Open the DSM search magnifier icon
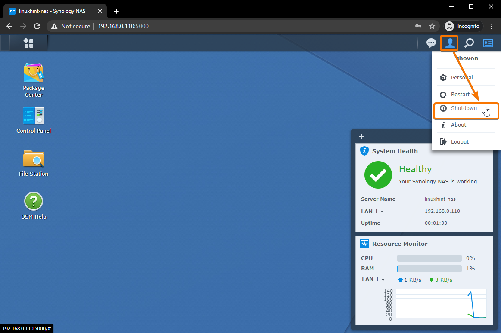501x333 pixels. 469,43
